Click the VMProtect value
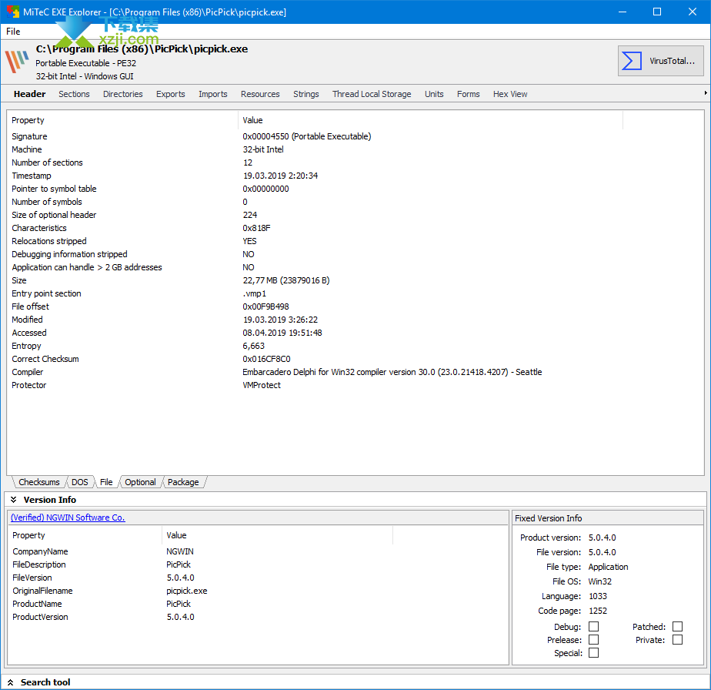711x690 pixels. pos(262,385)
